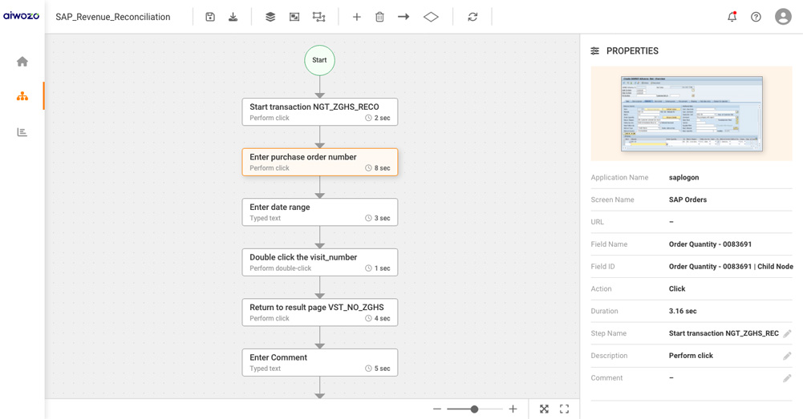
Task: Open the analytics chart sidebar item
Action: coord(22,132)
